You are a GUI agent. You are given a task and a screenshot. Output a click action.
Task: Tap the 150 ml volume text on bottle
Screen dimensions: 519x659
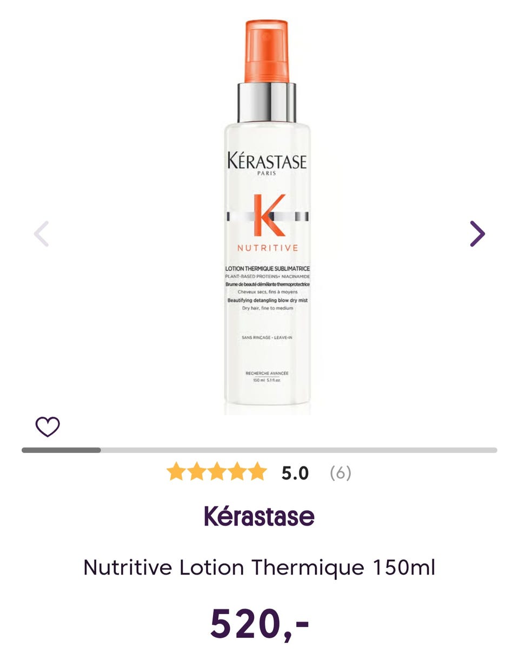(267, 380)
